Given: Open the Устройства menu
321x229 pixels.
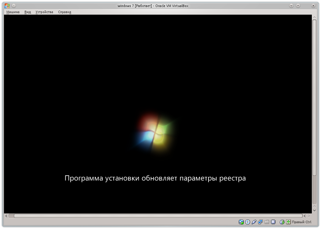Looking at the screenshot, I should (x=44, y=12).
